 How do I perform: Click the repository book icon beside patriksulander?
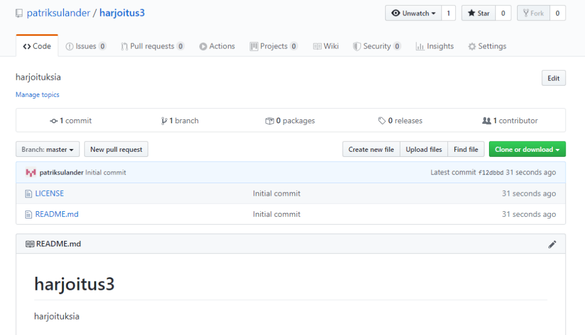tap(19, 13)
